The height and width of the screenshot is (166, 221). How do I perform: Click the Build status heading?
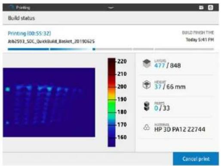21,18
